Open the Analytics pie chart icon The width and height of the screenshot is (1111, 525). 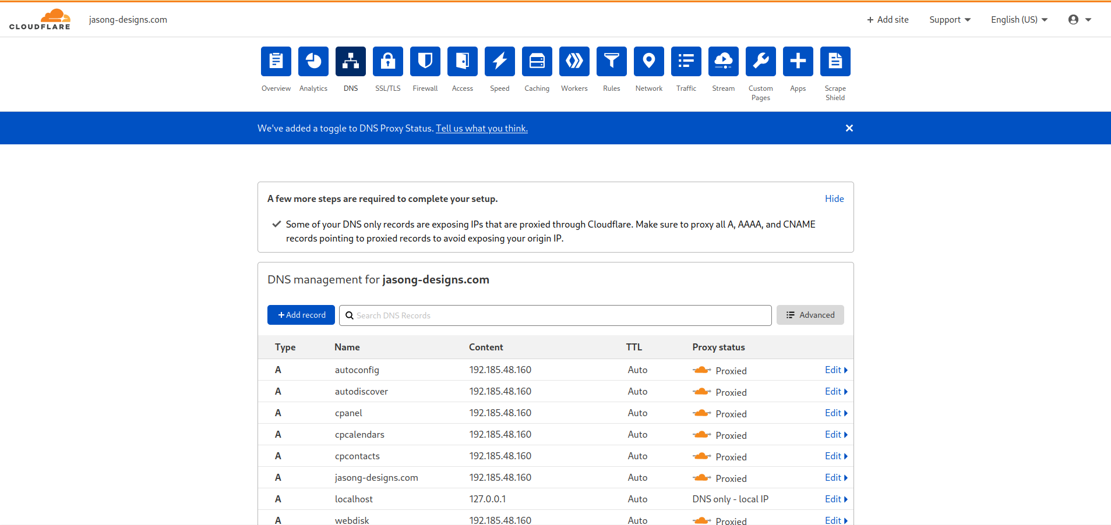pos(313,61)
